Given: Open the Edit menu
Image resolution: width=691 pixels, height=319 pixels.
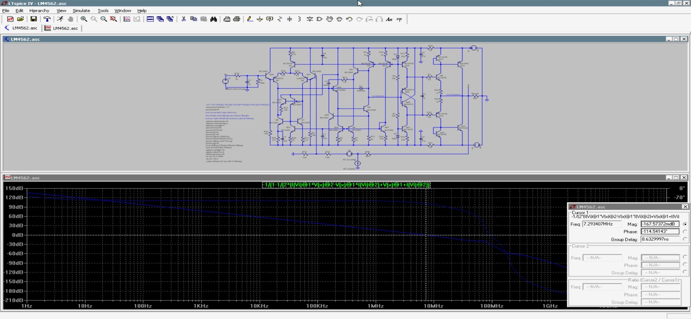Looking at the screenshot, I should pyautogui.click(x=19, y=10).
